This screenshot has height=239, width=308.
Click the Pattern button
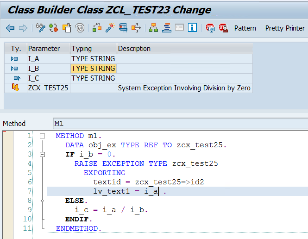(x=245, y=28)
